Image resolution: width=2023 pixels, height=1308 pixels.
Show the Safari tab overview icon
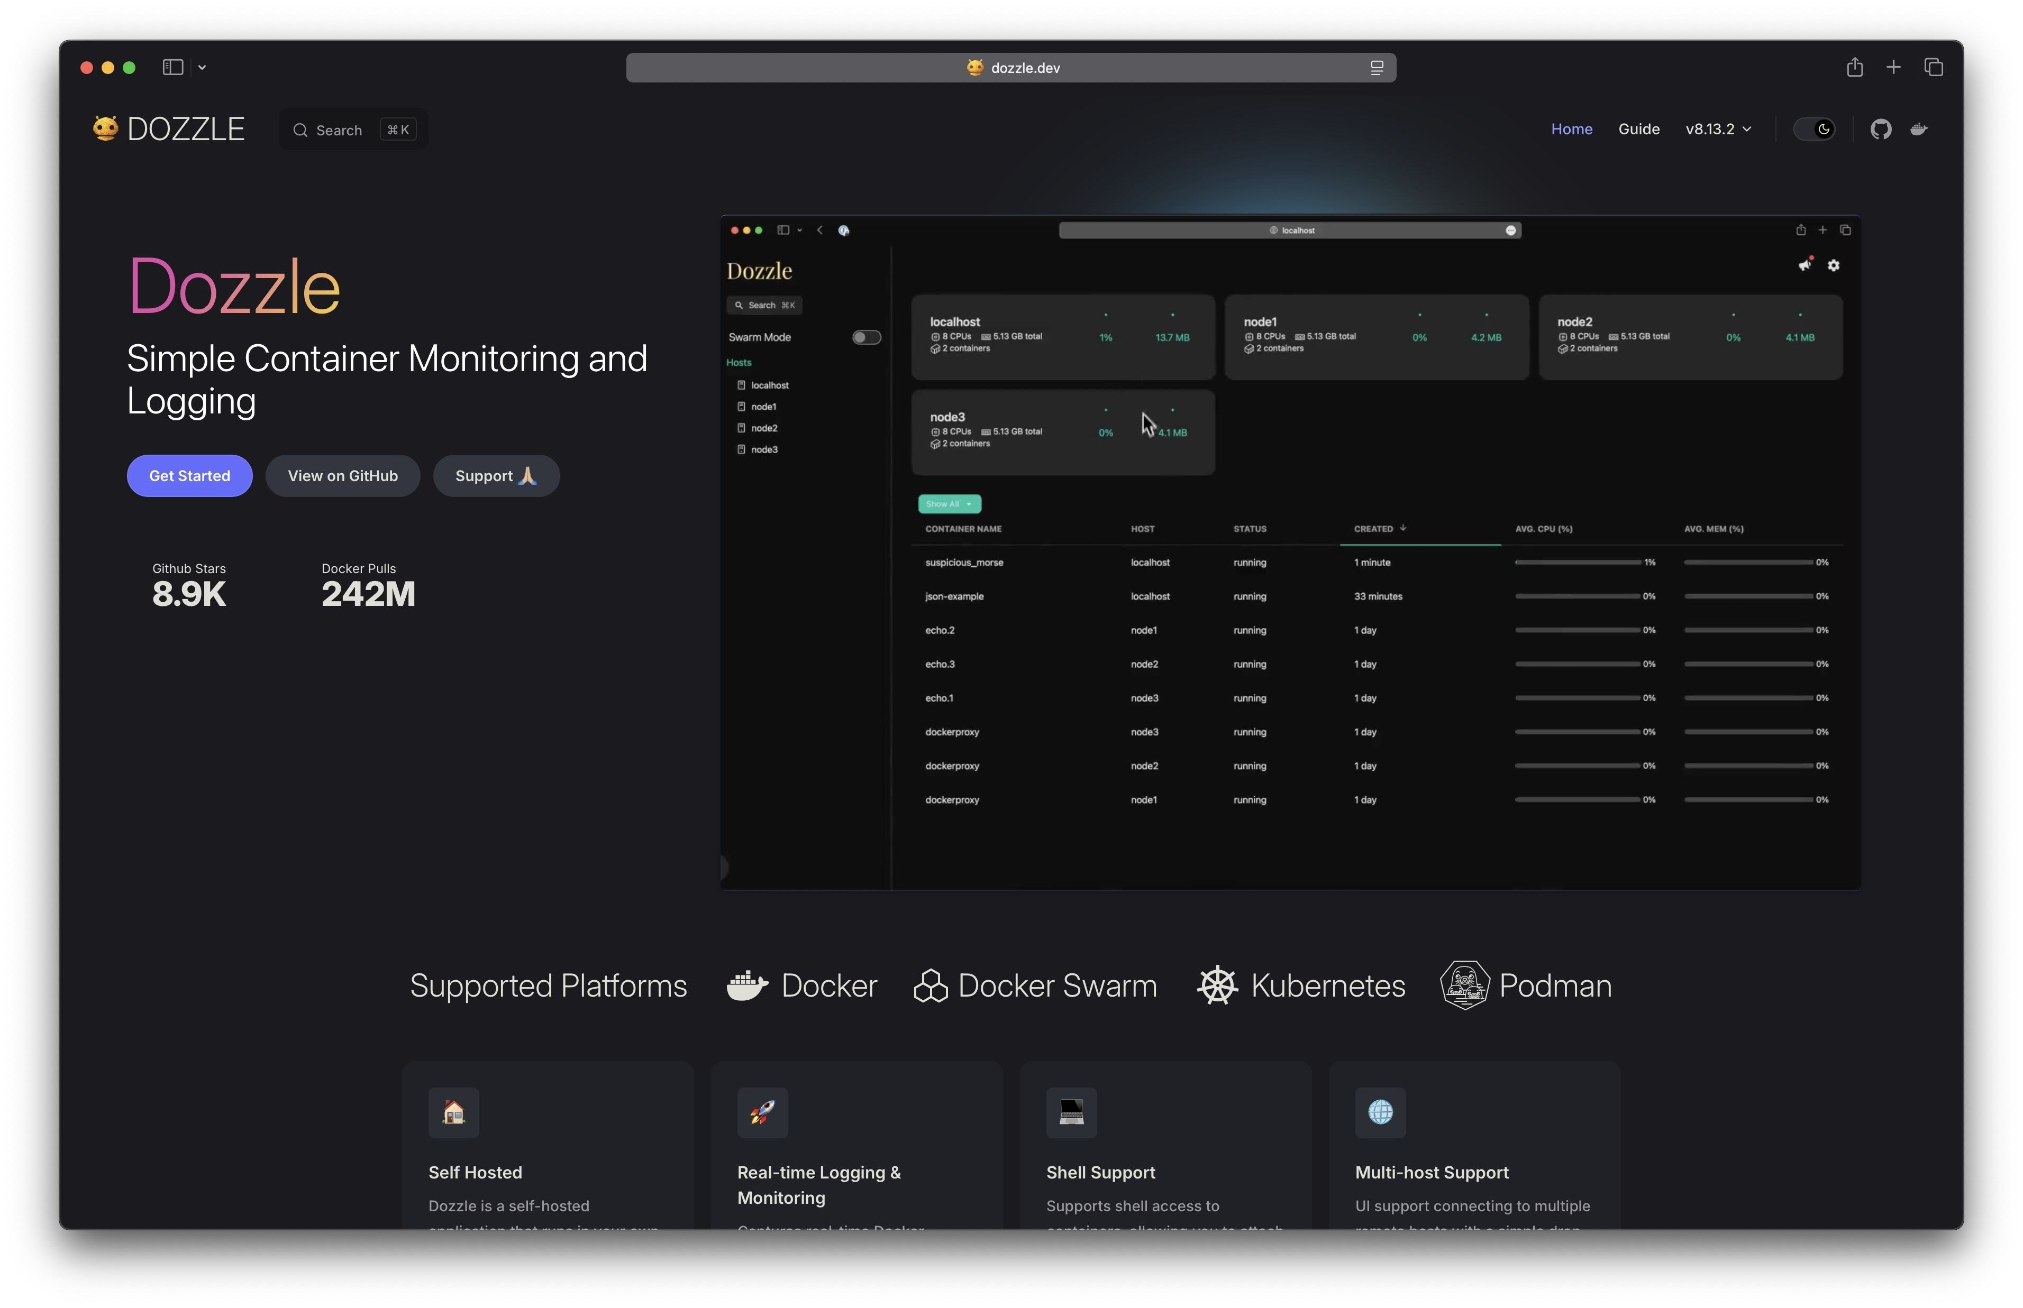1934,67
